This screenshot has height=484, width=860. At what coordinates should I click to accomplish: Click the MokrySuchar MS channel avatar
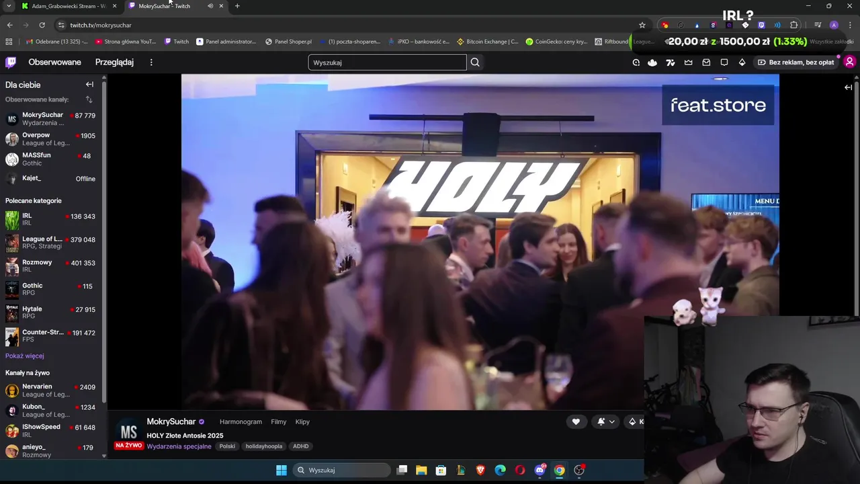[x=129, y=432]
